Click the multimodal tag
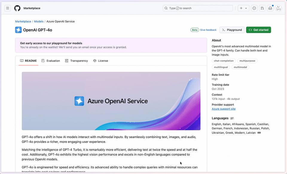This screenshot has width=287, height=174. (240, 67)
